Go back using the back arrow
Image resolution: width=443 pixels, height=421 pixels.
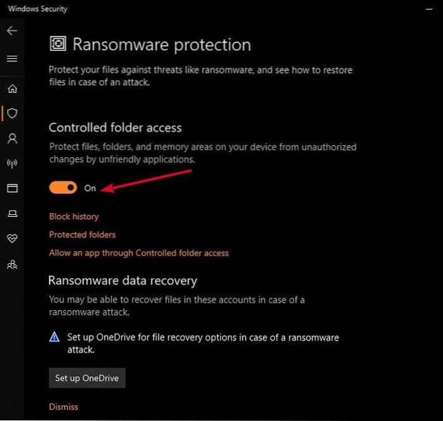pos(12,30)
